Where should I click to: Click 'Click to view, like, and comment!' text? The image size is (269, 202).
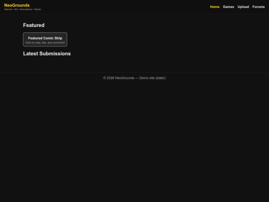tap(45, 42)
